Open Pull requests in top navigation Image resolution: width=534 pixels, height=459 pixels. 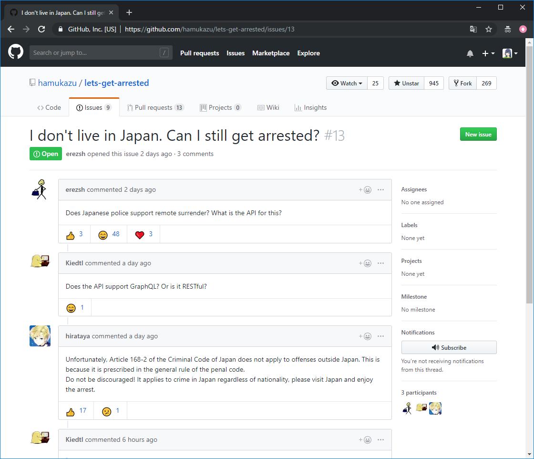pos(200,53)
